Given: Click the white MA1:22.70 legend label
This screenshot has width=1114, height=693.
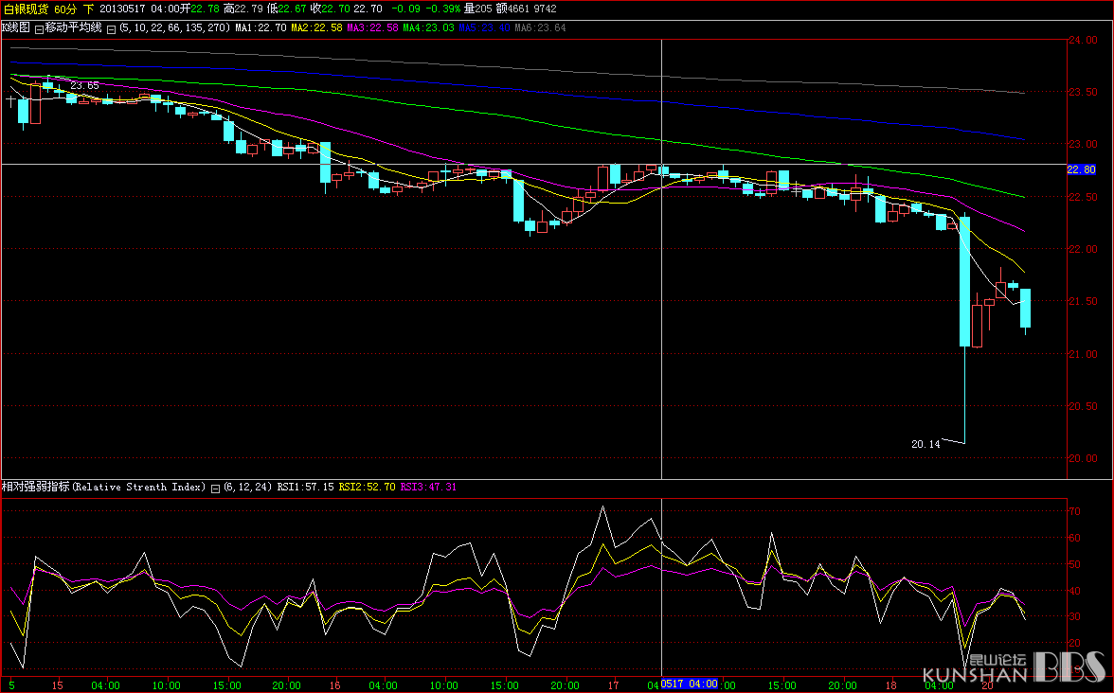Looking at the screenshot, I should point(261,28).
